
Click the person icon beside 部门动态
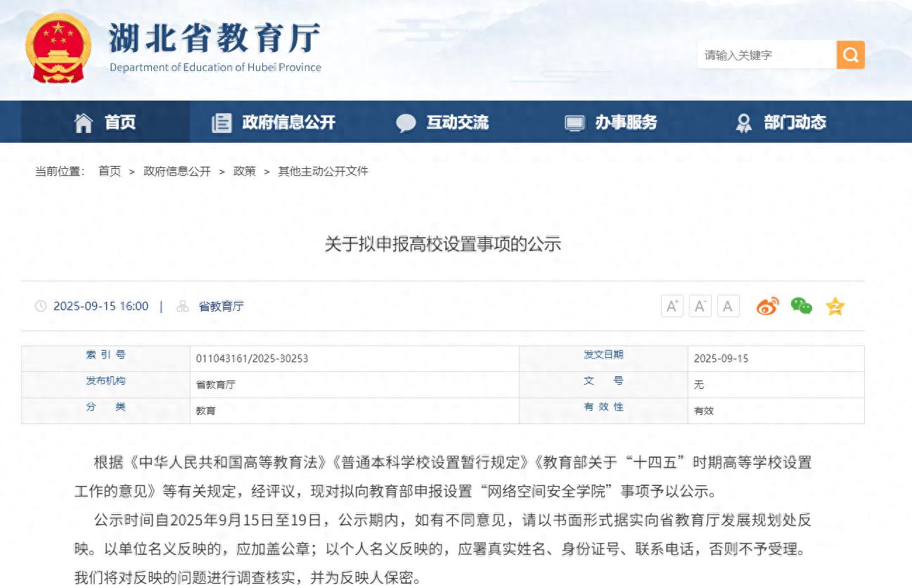(x=743, y=122)
